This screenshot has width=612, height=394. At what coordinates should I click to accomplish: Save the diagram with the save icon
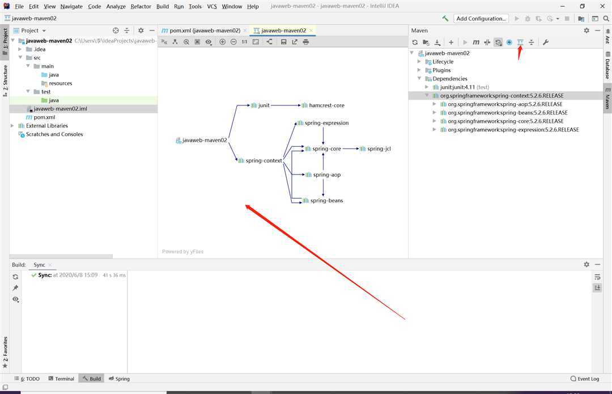(283, 42)
